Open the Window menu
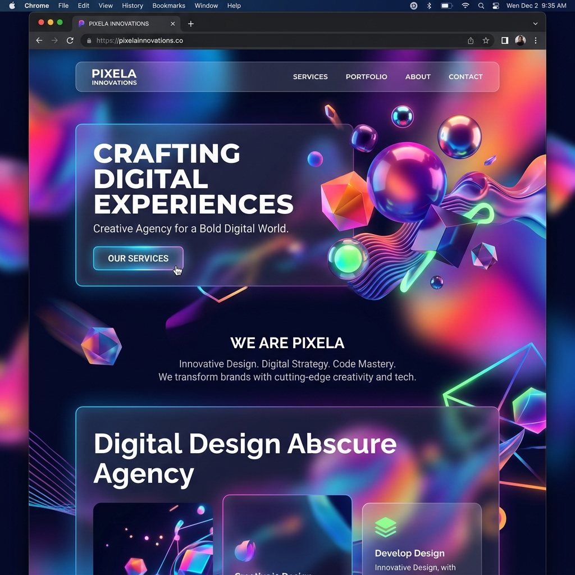 tap(206, 6)
